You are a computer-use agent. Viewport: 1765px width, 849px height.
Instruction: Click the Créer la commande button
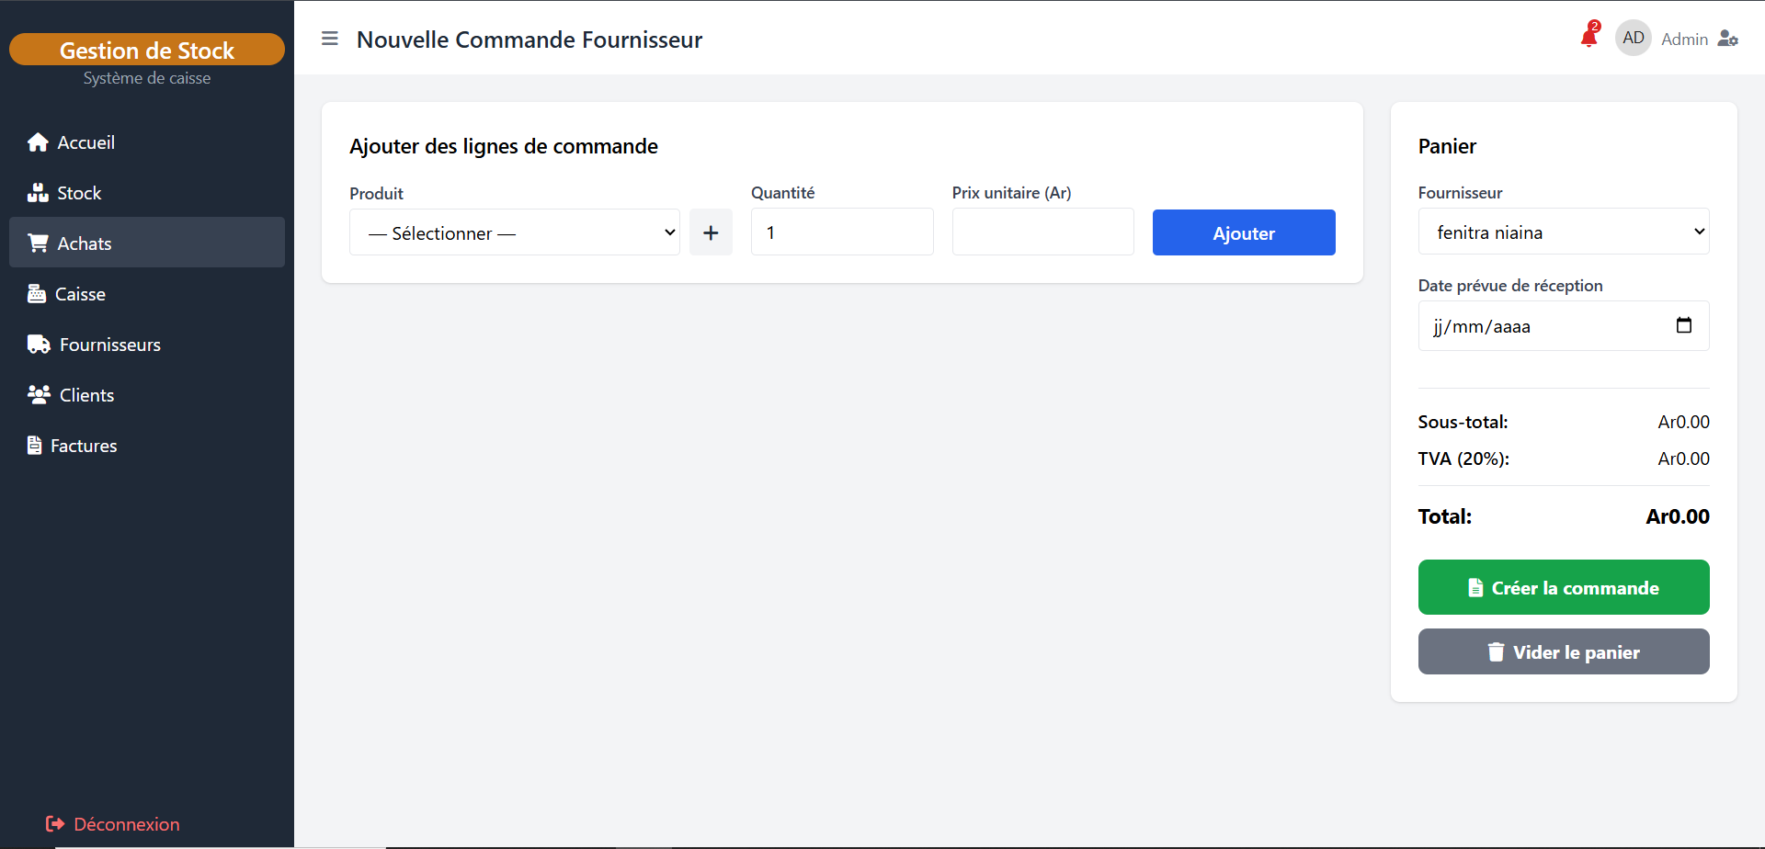tap(1563, 587)
